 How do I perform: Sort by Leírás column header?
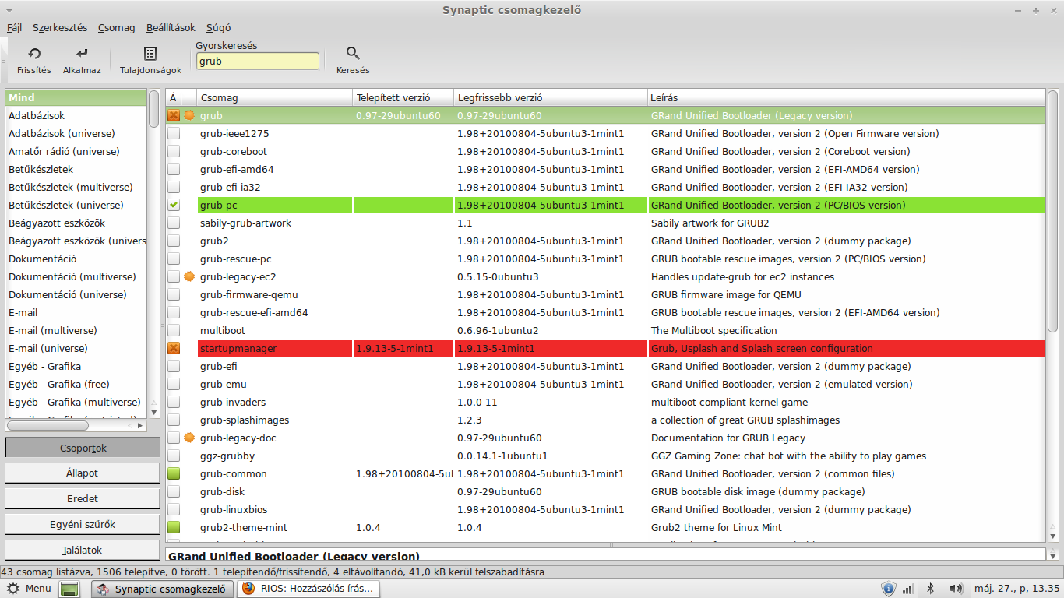coord(846,97)
